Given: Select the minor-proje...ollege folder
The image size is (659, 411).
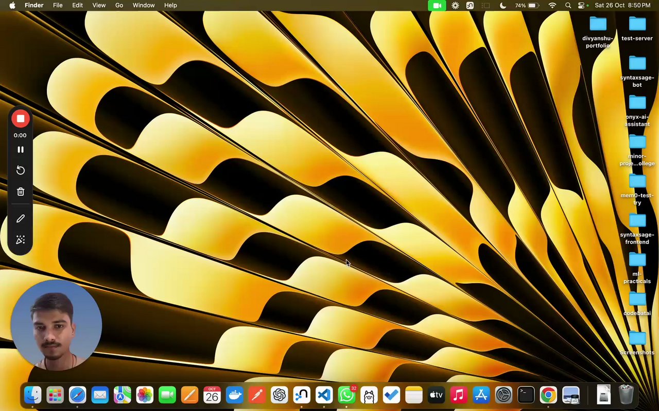Looking at the screenshot, I should tap(637, 150).
